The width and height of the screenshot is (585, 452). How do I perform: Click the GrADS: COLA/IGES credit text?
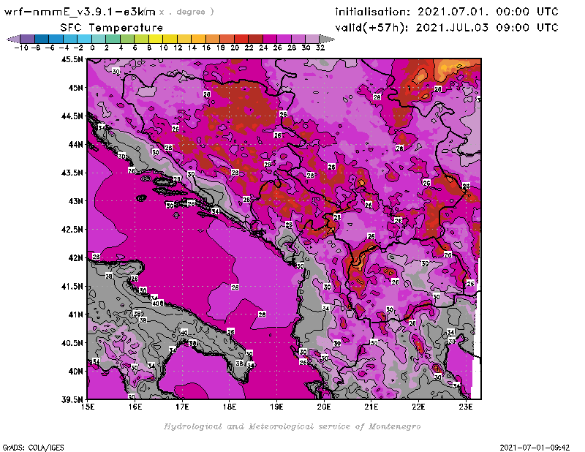pos(26,446)
